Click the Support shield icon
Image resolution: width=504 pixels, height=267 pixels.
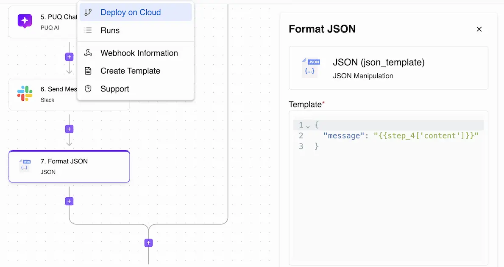pyautogui.click(x=88, y=89)
